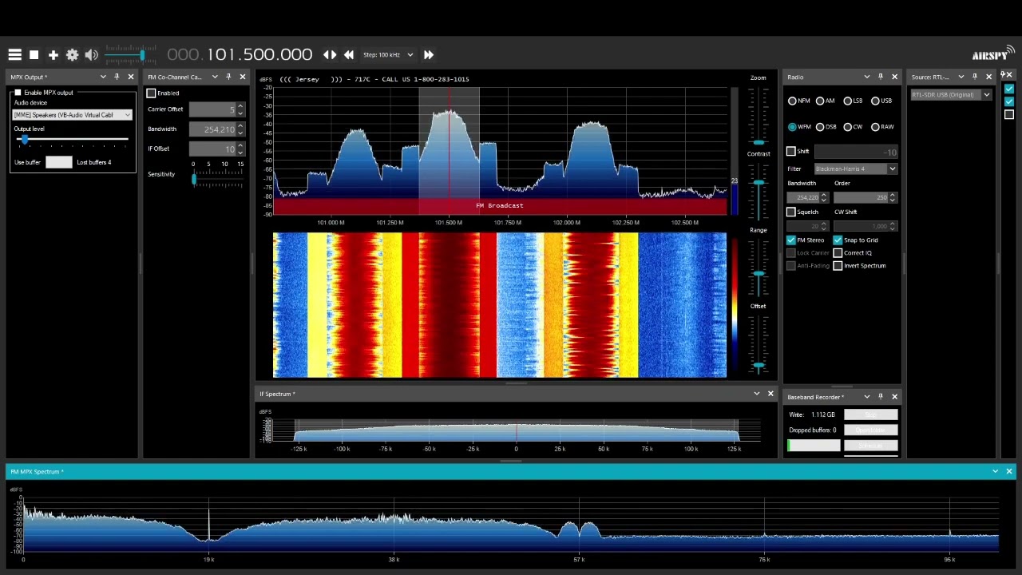The image size is (1022, 575).
Task: Open Baseband Recorder options chevron
Action: coord(867,397)
